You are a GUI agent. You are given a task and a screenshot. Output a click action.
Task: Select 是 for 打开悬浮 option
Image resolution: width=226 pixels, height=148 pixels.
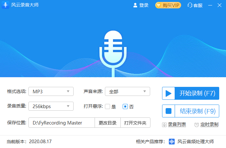click(x=108, y=106)
